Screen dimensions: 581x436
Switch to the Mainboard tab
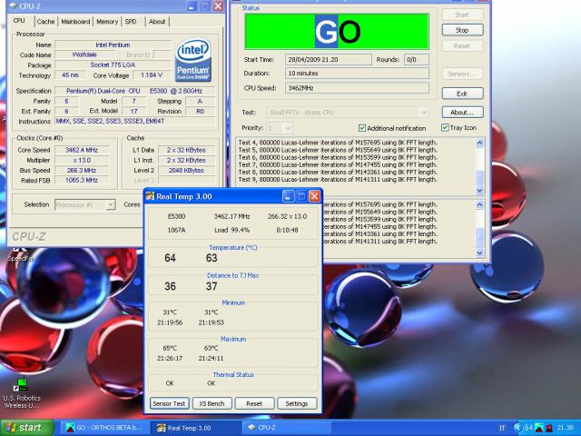coord(75,21)
